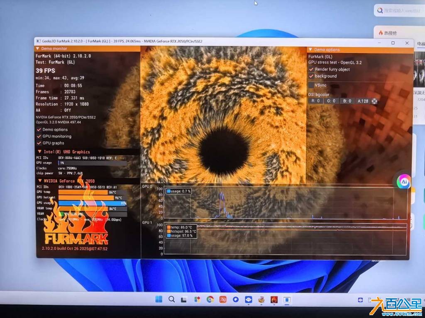Image resolution: width=425 pixels, height=318 pixels.
Task: Collapse the Intel(R) UHD Graphics section
Action: click(x=39, y=152)
